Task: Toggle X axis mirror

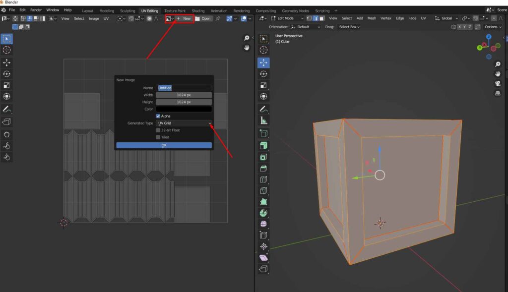Action: (459, 27)
